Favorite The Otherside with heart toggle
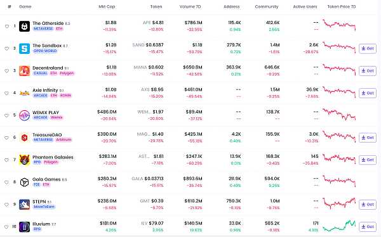381x237 pixels. pos(7,27)
